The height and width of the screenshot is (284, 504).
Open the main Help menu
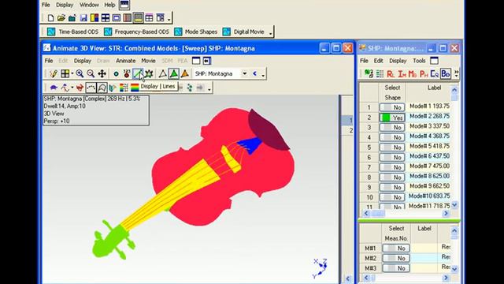[x=109, y=5]
